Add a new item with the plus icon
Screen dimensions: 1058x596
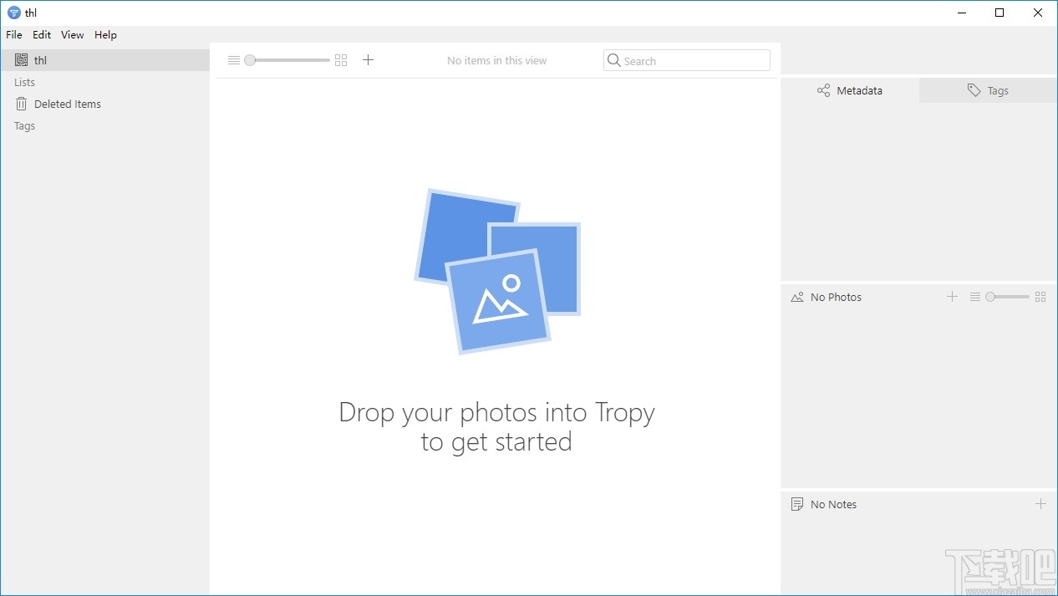tap(368, 59)
